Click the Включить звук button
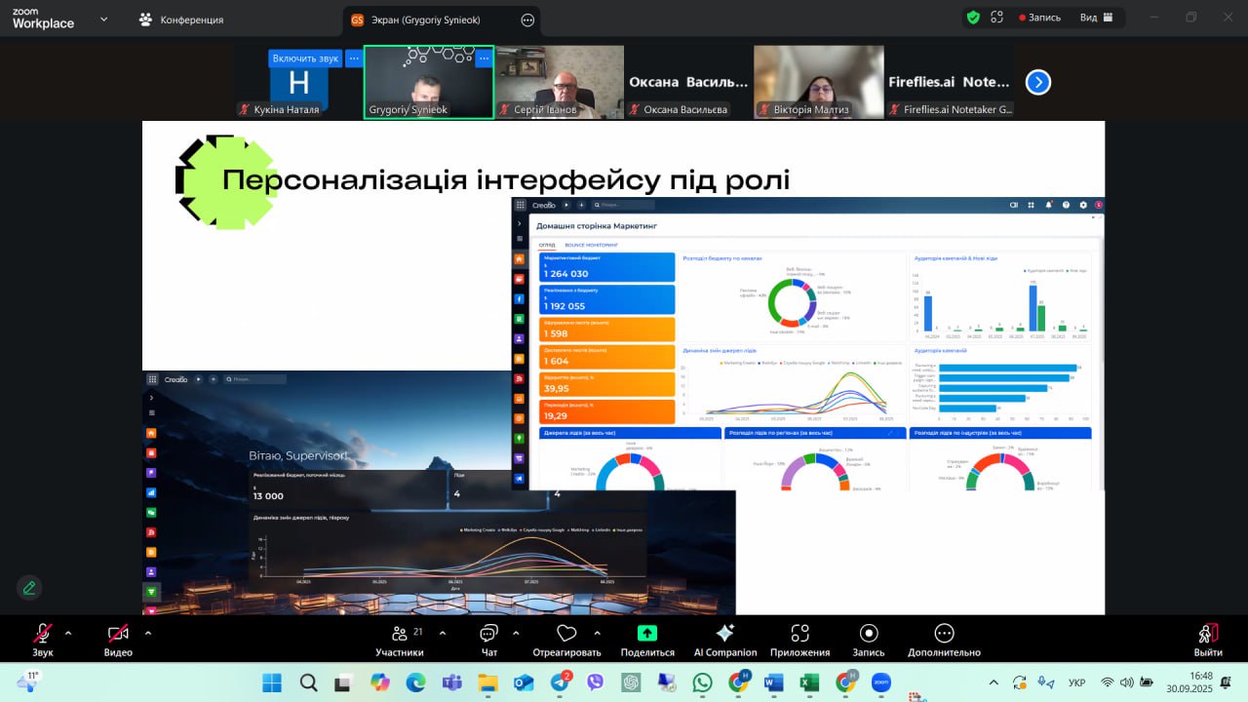Screen dimensions: 1248x702 [x=305, y=58]
